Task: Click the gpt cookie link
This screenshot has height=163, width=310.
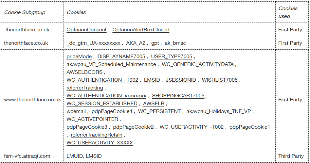Action: tap(155, 43)
